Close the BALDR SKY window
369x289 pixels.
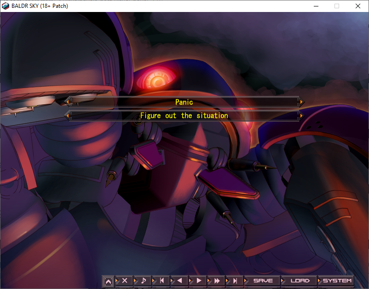[x=358, y=6]
